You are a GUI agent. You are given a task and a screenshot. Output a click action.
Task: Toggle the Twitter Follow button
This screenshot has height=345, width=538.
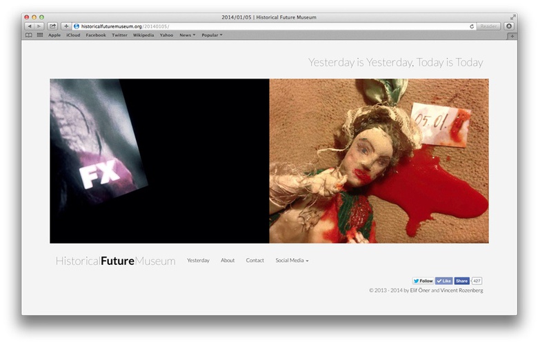click(424, 281)
